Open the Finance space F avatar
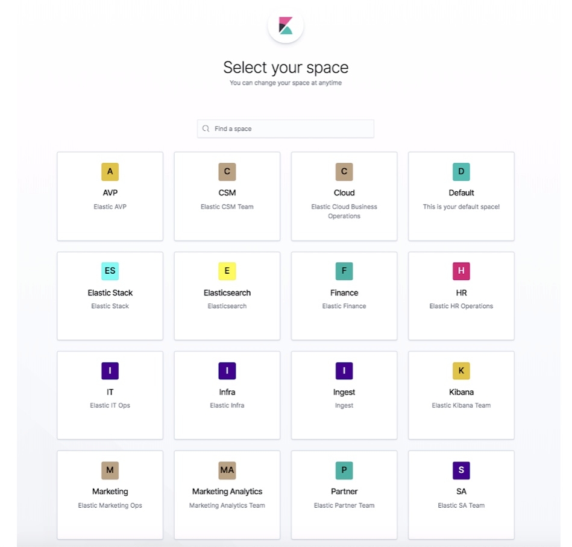Image resolution: width=572 pixels, height=547 pixels. point(344,271)
